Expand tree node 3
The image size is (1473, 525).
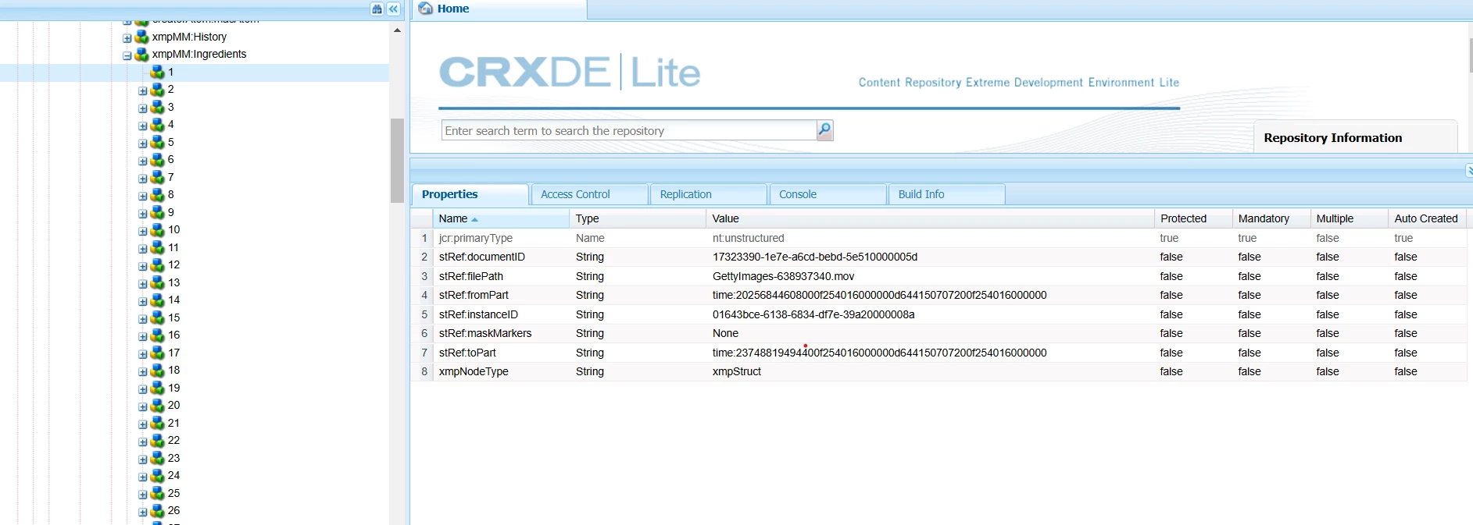pos(142,108)
